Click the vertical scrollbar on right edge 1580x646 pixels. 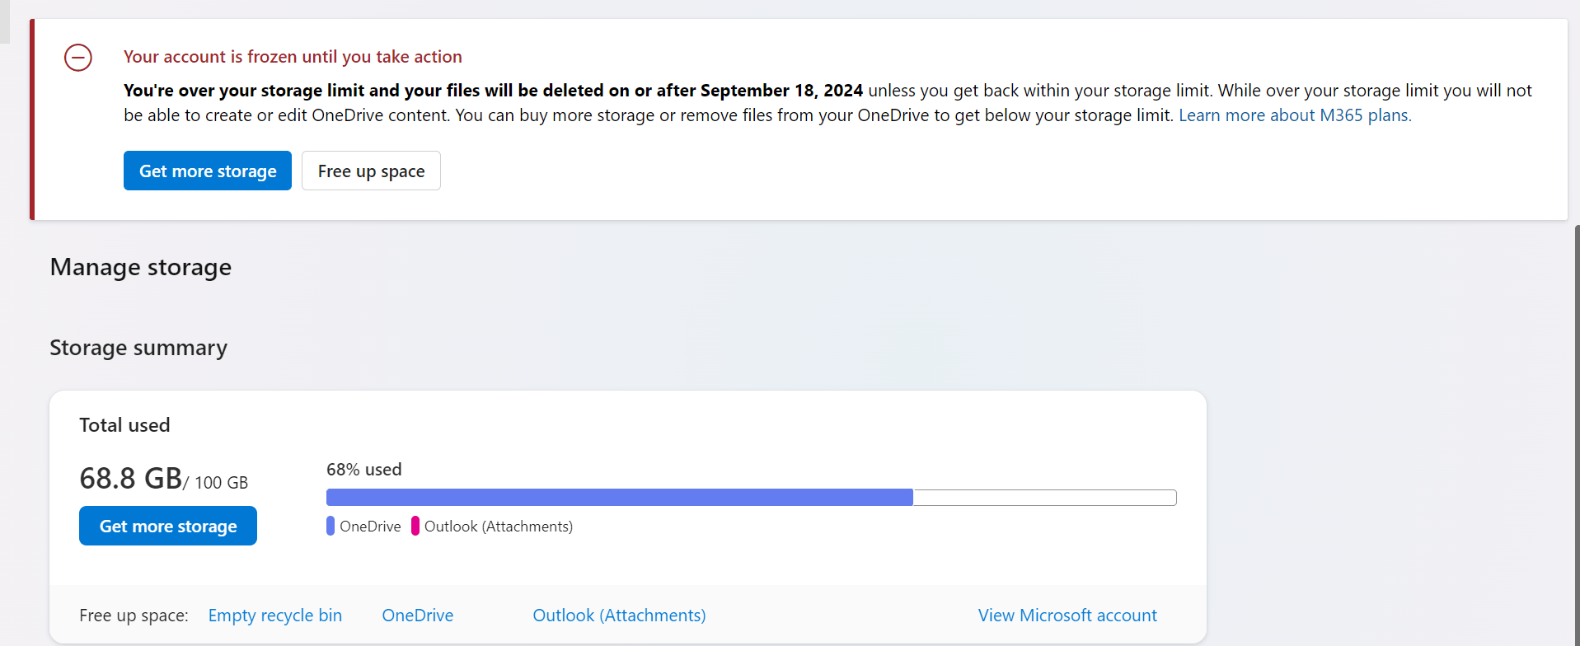[1577, 435]
